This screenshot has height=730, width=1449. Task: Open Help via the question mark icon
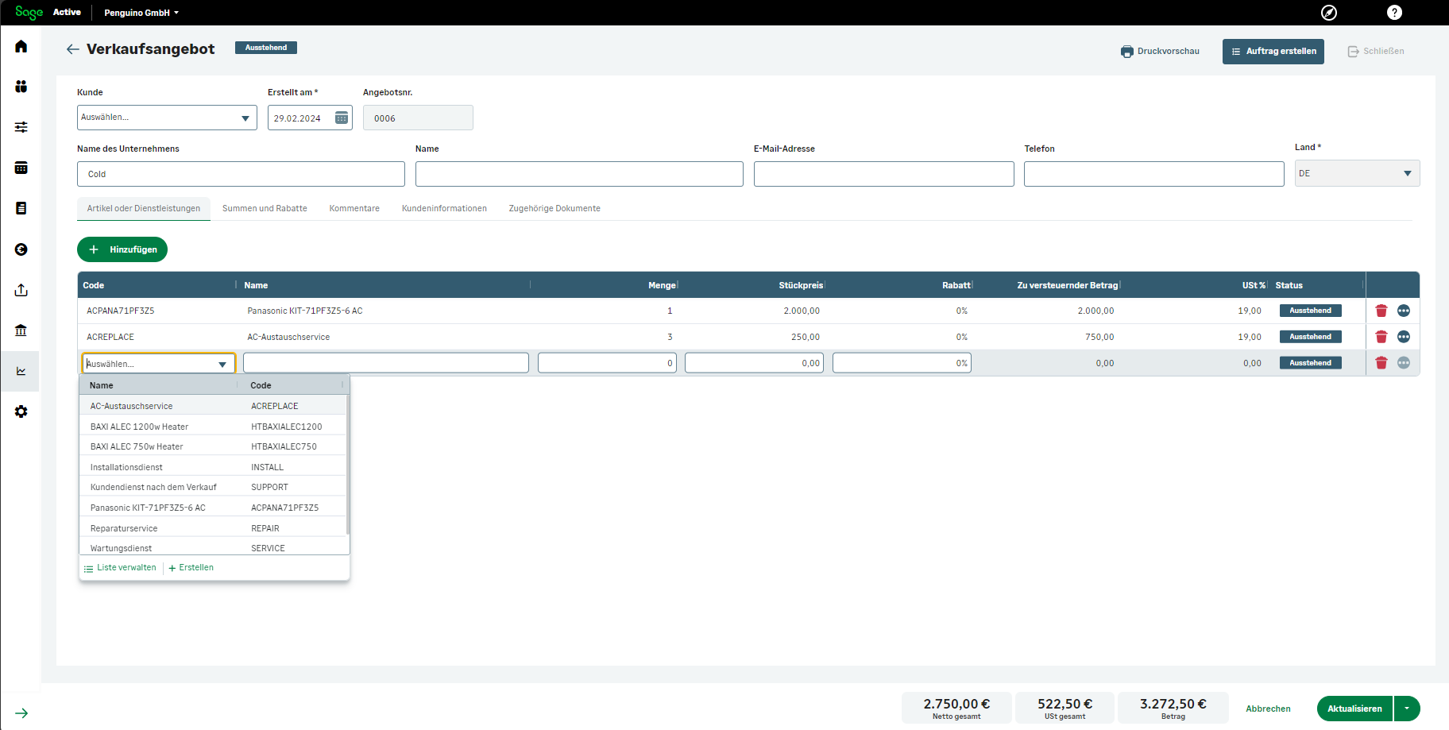tap(1394, 12)
